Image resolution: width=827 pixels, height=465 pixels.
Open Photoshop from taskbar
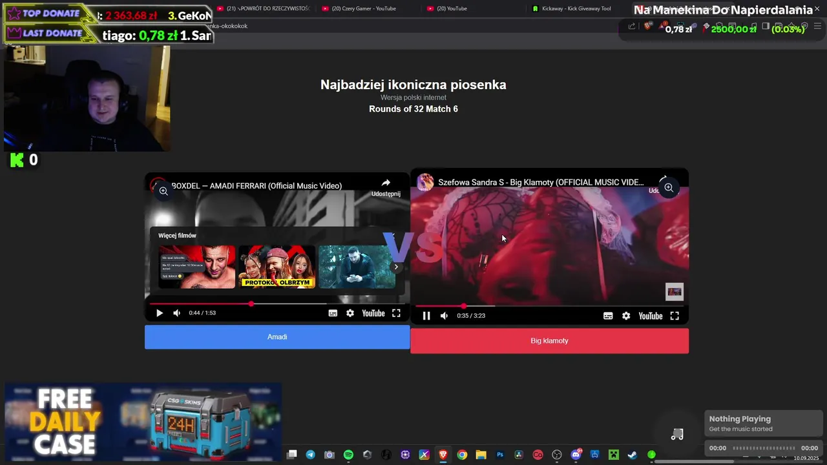click(x=500, y=455)
